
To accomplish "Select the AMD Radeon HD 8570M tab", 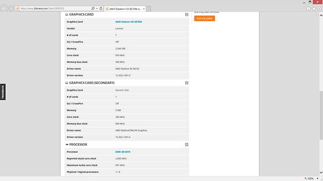I will [125, 9].
